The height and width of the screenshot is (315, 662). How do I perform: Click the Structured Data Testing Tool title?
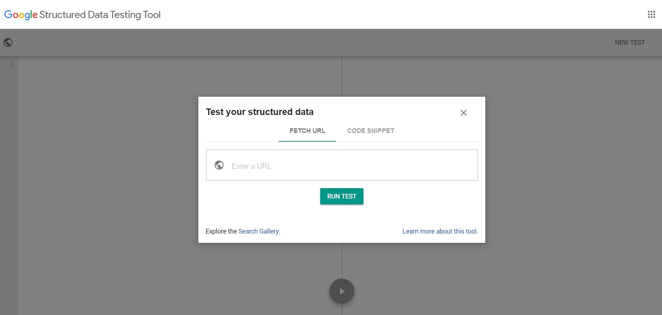tap(100, 15)
